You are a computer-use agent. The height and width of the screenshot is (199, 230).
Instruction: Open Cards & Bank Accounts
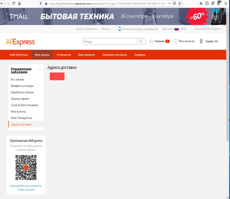24,105
